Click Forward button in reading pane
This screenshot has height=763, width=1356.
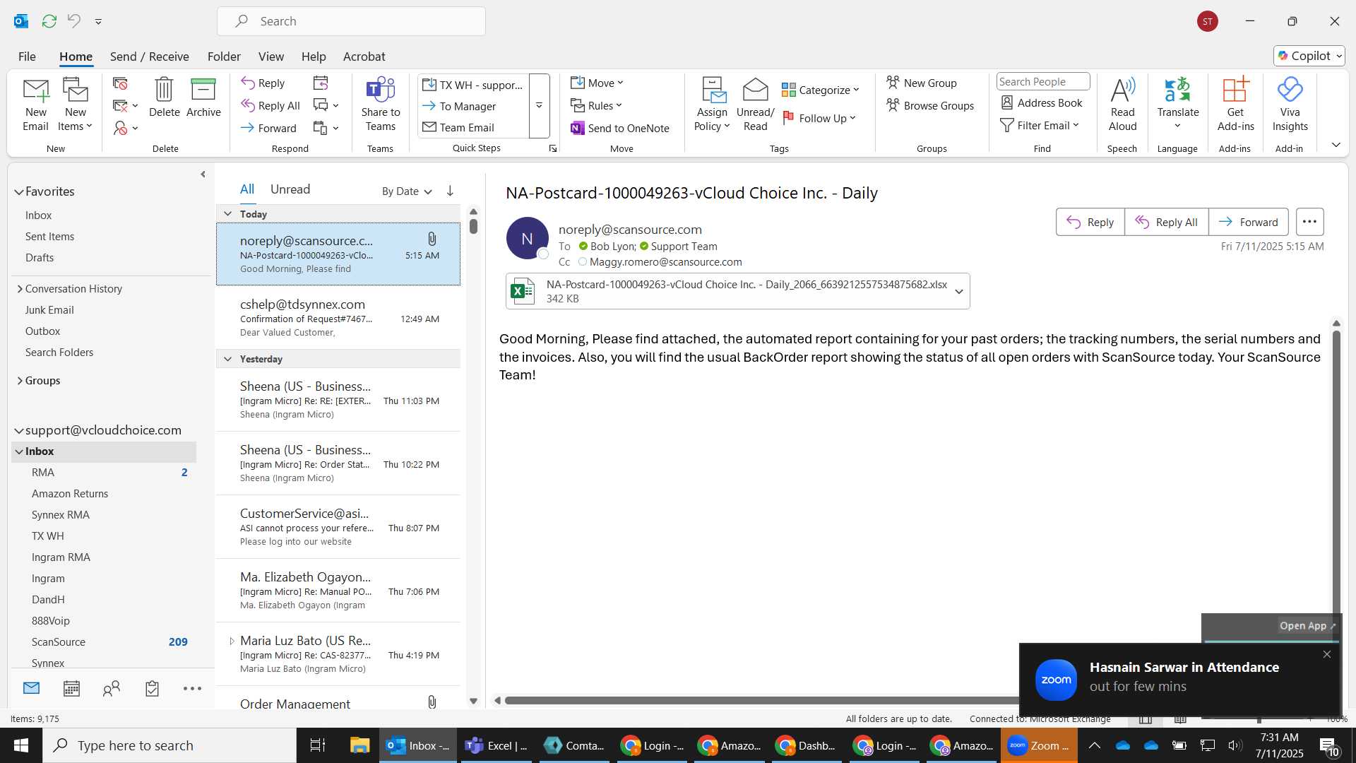[1248, 222]
